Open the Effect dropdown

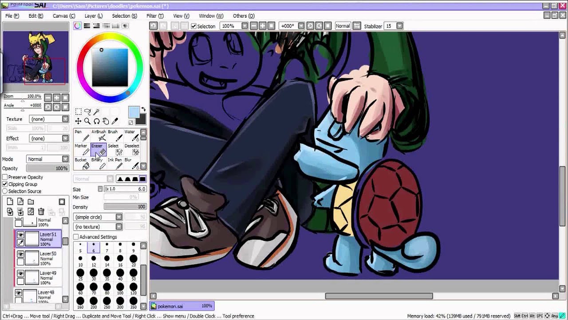click(x=49, y=138)
